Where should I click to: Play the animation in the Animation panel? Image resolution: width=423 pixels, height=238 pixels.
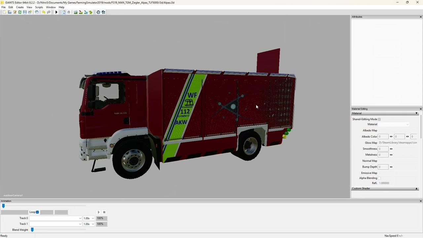click(98, 212)
